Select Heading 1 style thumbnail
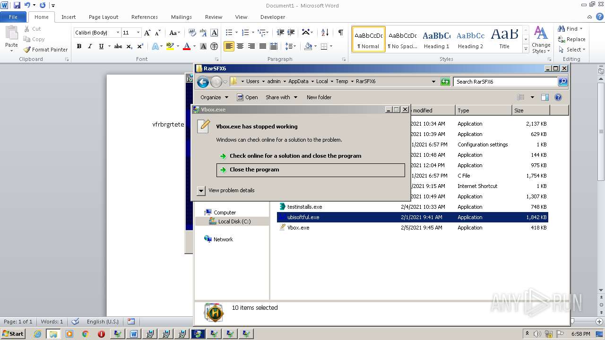The width and height of the screenshot is (605, 340). point(436,39)
